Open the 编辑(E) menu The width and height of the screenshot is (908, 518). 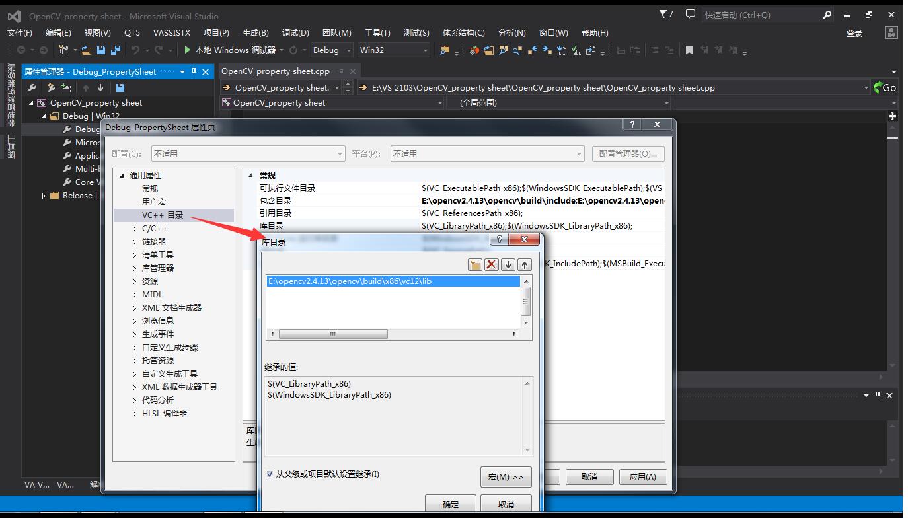tap(58, 32)
